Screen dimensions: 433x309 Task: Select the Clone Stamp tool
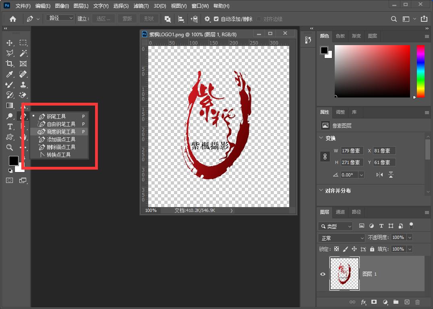23,85
